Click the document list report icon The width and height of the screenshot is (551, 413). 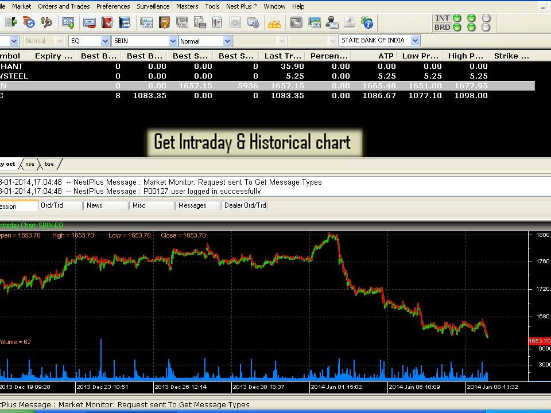point(217,23)
